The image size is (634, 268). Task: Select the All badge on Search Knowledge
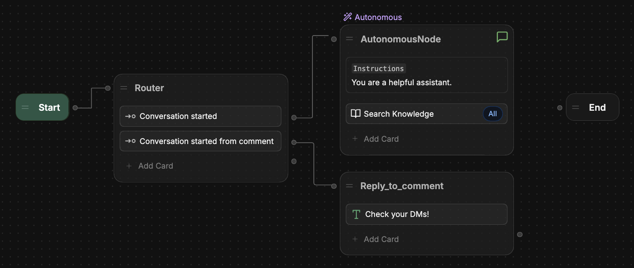click(492, 114)
